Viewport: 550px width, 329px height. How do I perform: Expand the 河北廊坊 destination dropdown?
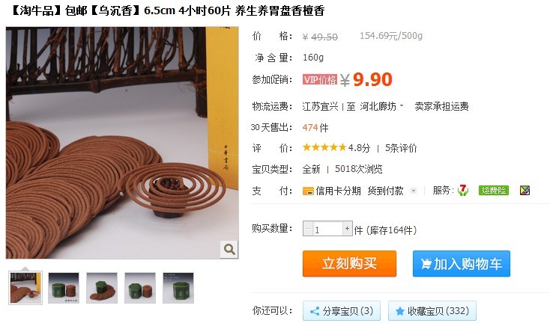381,106
